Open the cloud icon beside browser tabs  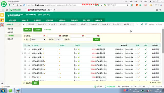(x=7, y=10)
